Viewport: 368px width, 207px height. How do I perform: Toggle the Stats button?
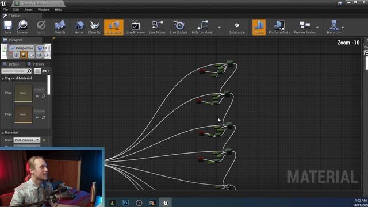[x=259, y=27]
